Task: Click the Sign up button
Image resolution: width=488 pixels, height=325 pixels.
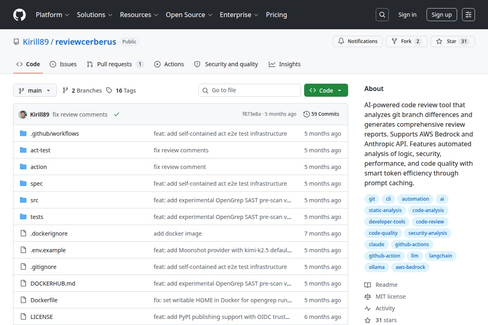Action: 442,15
